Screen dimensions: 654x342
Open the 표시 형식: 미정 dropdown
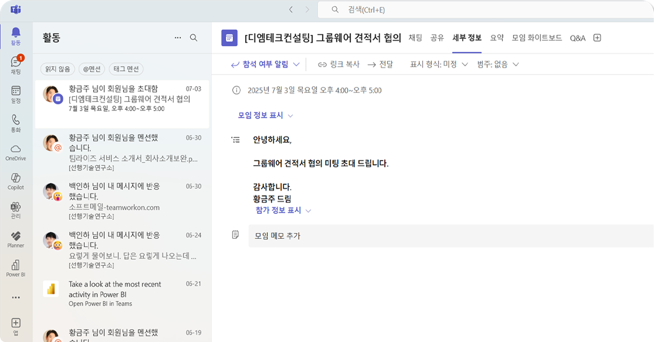(438, 64)
